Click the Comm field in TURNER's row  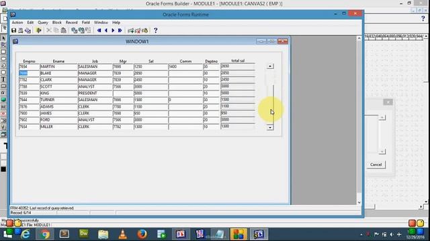pyautogui.click(x=185, y=100)
